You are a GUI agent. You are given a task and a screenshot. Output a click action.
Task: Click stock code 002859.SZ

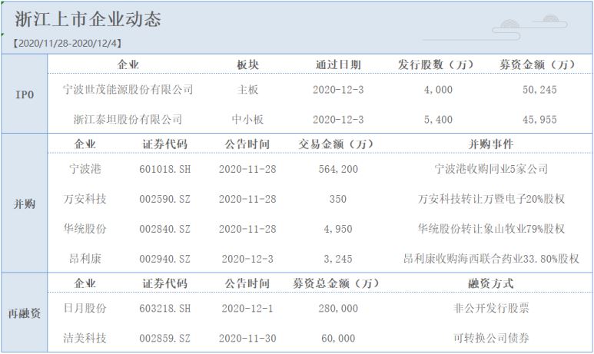164,338
